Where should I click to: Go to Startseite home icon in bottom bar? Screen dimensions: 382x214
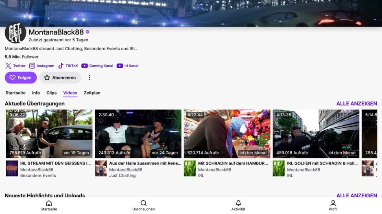(49, 205)
